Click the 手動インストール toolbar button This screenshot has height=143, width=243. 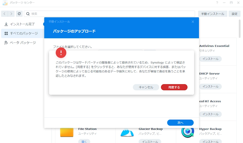(x=213, y=14)
